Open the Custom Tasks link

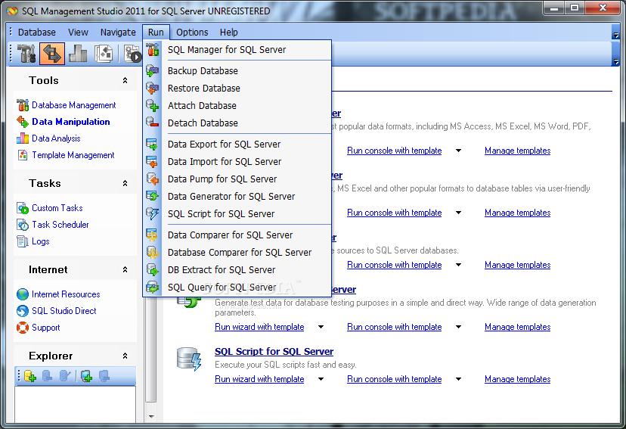pyautogui.click(x=57, y=208)
